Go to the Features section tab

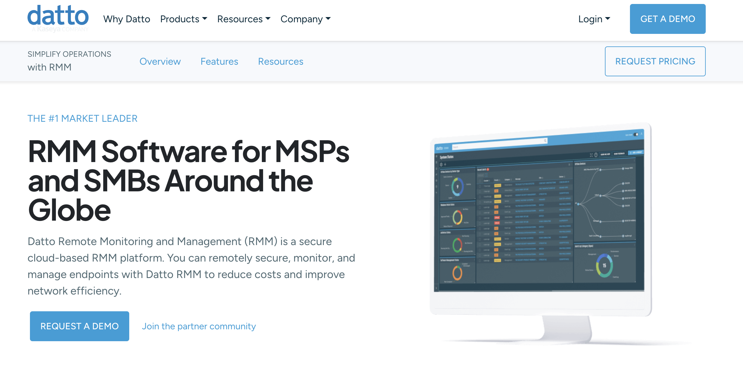[219, 61]
